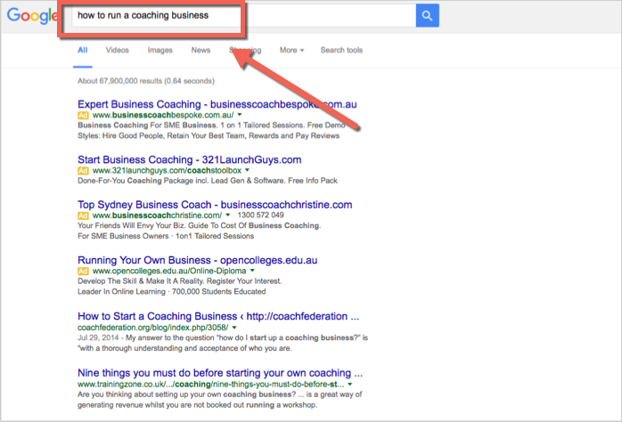The height and width of the screenshot is (422, 622).
Task: Open How to Start a Coaching Business link
Action: [x=218, y=317]
